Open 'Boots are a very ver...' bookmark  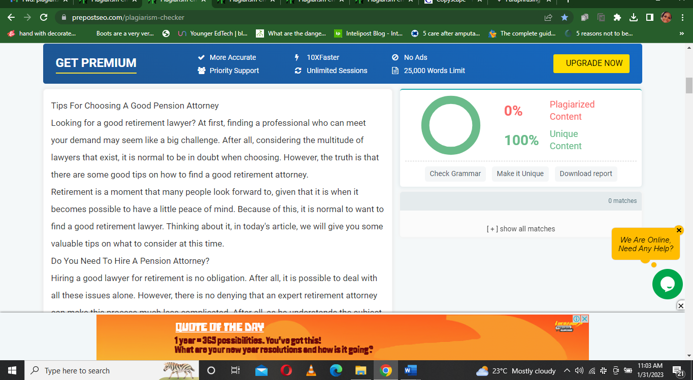tap(125, 33)
